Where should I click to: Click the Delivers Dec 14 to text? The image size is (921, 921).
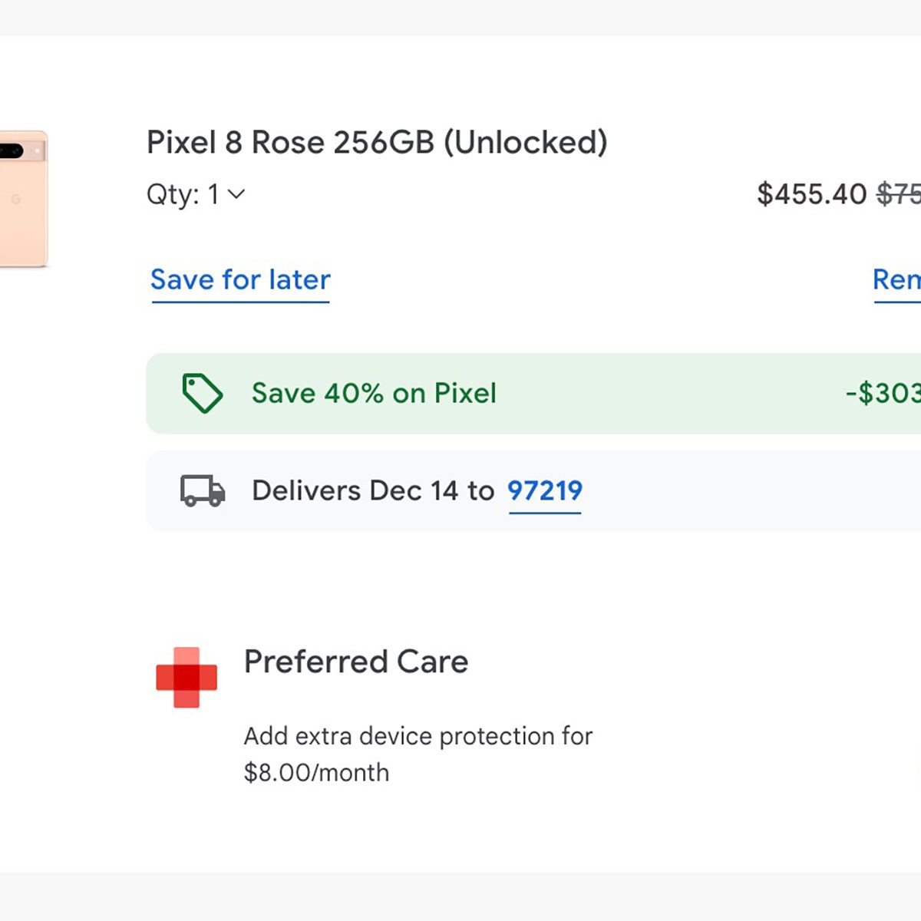[373, 490]
